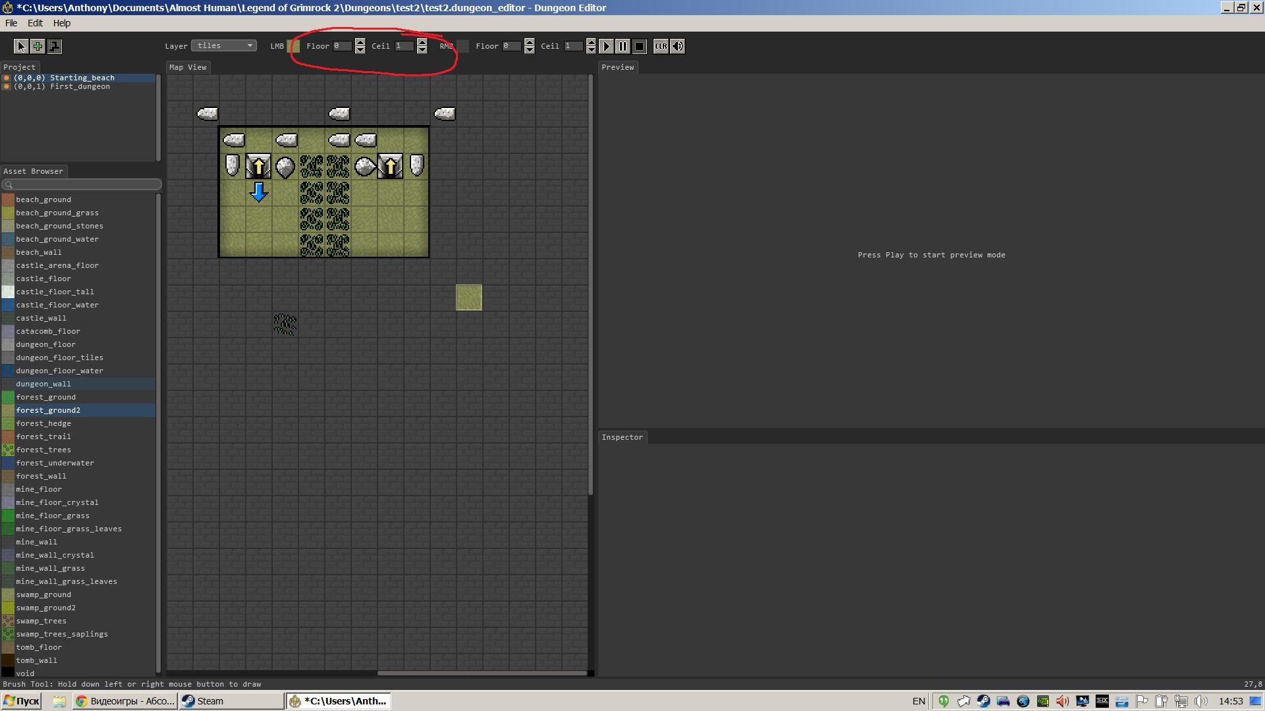Image resolution: width=1265 pixels, height=711 pixels.
Task: Select the forest_ground2 asset
Action: (78, 410)
